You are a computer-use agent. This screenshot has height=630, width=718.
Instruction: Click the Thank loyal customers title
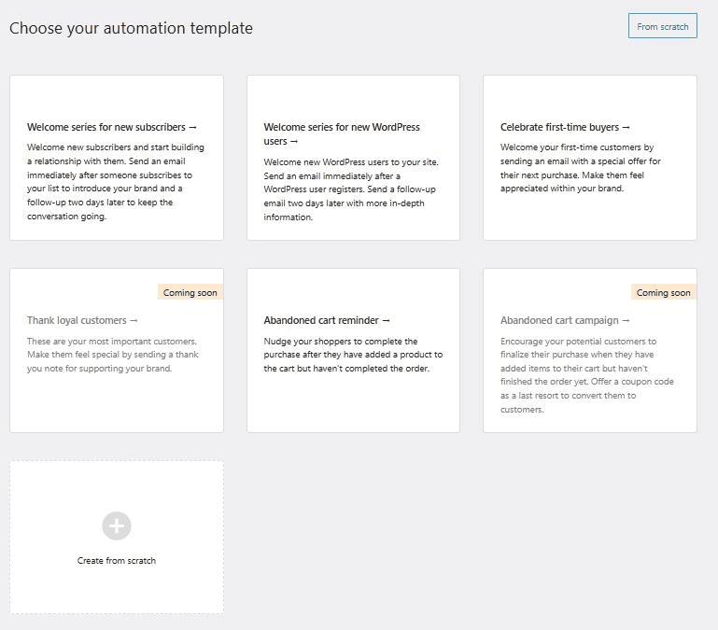coord(77,320)
